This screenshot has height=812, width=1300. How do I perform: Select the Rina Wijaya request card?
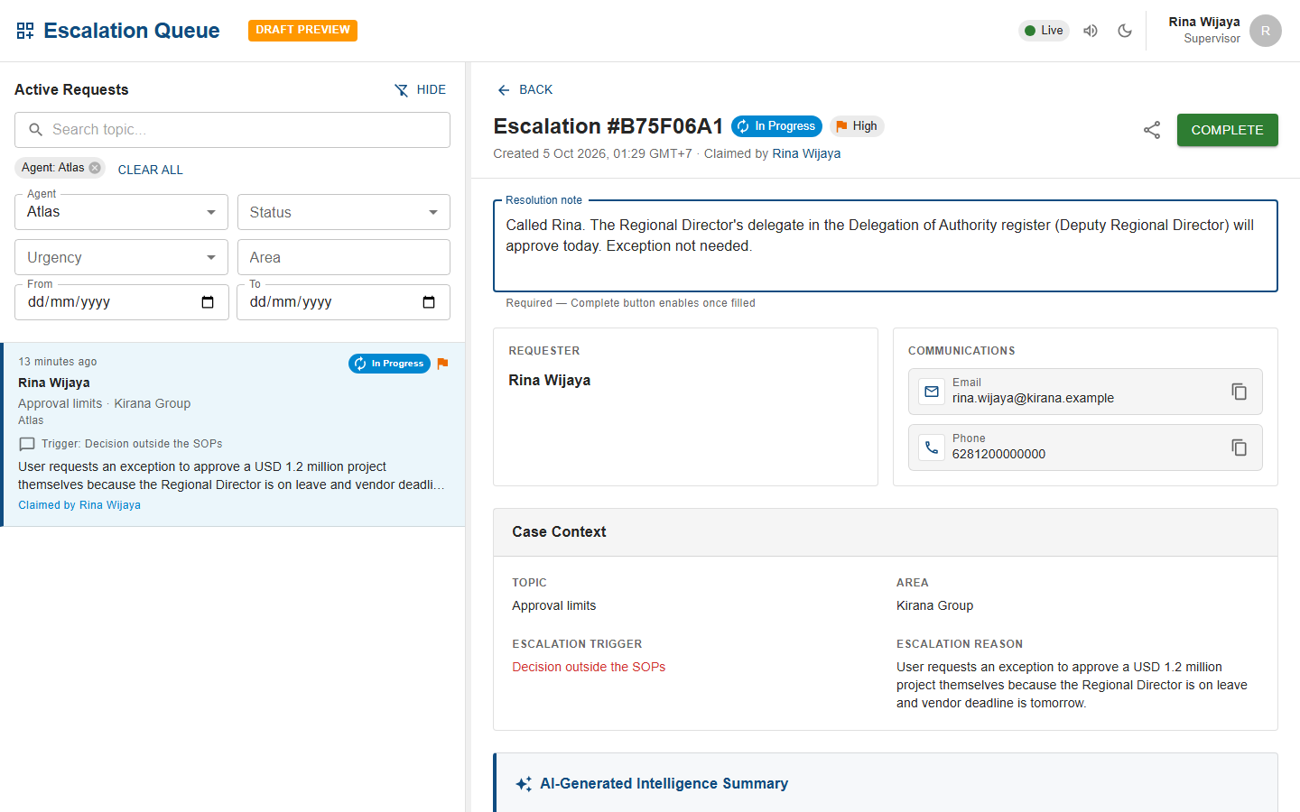[233, 434]
